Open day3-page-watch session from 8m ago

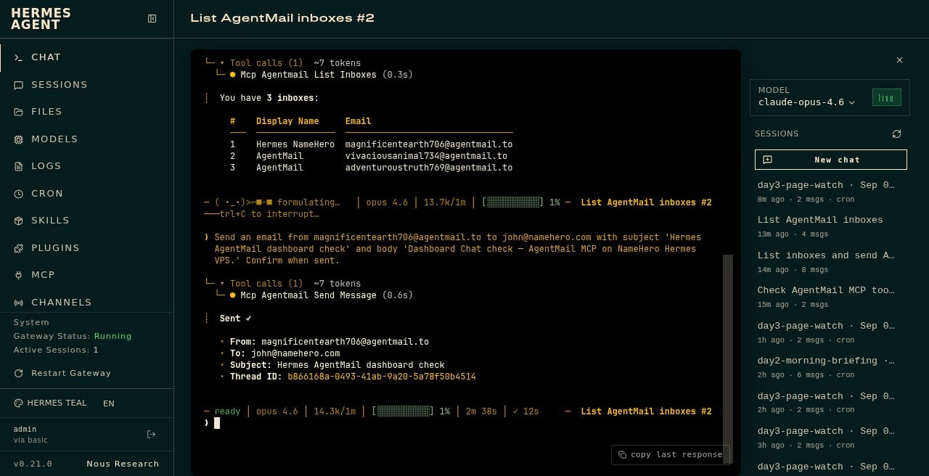click(x=830, y=192)
